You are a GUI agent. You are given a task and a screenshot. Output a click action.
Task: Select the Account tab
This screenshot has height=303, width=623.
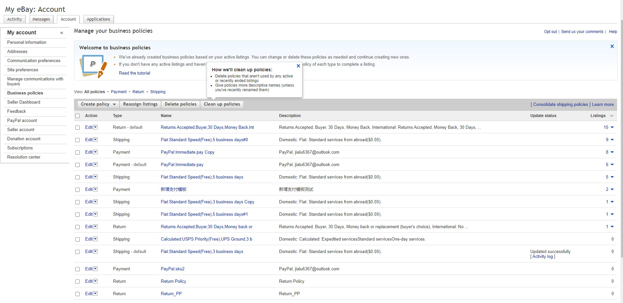coord(68,19)
